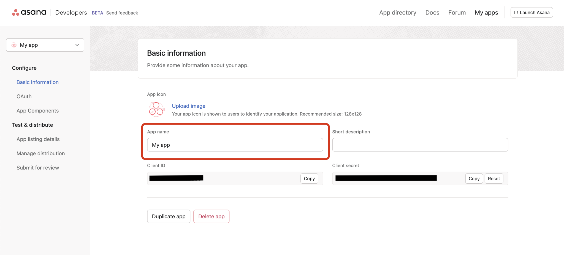Click the app icon placeholder image
The image size is (564, 255).
point(156,109)
